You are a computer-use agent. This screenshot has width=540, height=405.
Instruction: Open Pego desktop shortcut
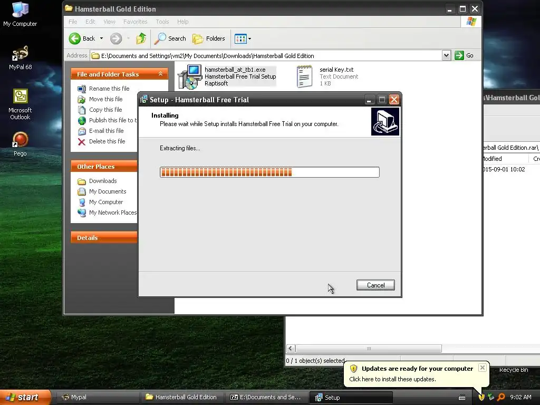[20, 144]
